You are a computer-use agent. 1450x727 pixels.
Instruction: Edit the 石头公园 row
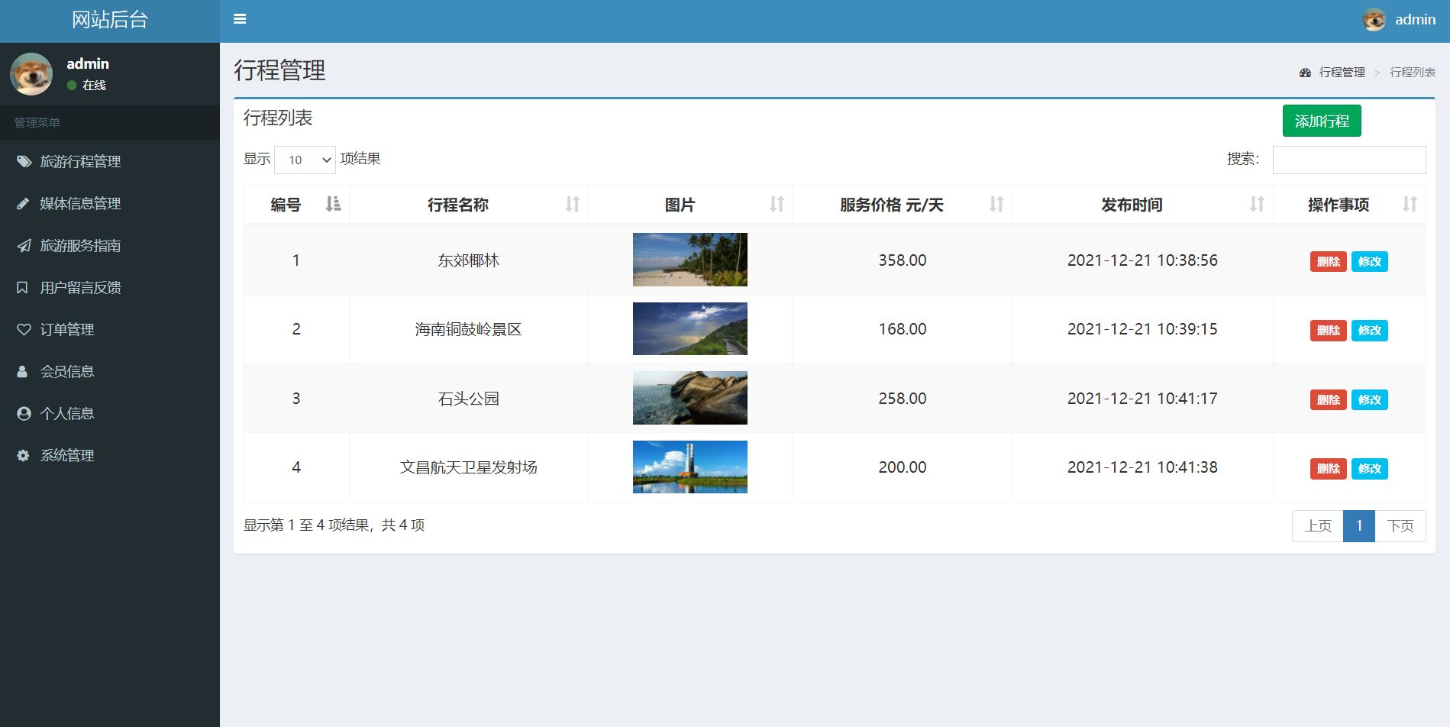click(1370, 399)
